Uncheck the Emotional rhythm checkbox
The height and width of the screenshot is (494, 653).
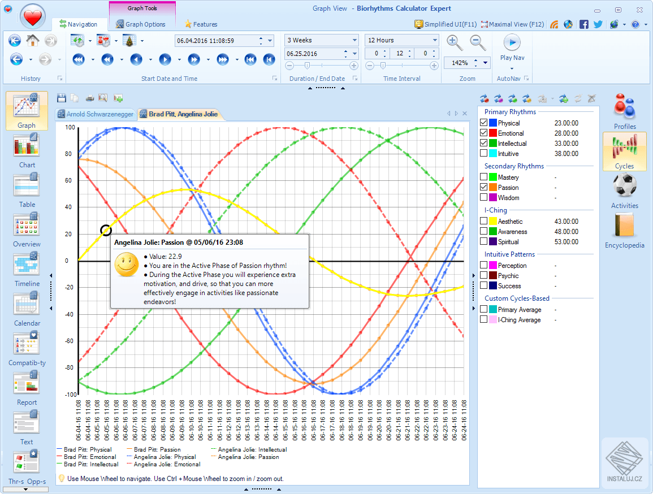(x=483, y=133)
